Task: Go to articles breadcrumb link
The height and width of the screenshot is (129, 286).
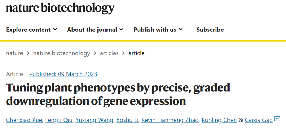Action: click(109, 53)
